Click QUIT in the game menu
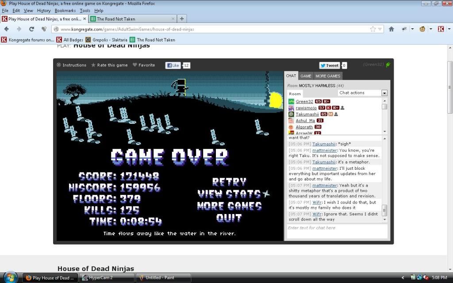This screenshot has height=283, width=453. 229,218
